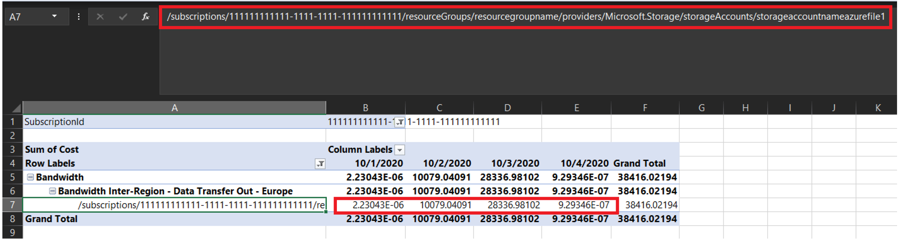Click 28336.98102 in row 7
This screenshot has height=239, width=898.
[514, 205]
